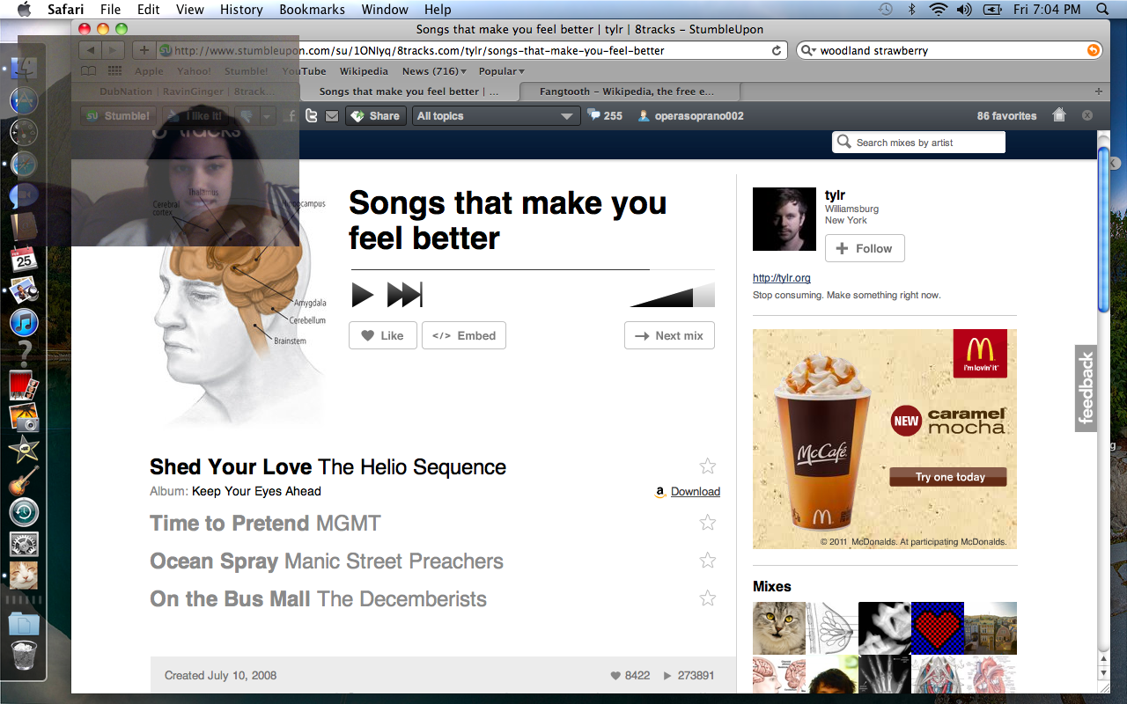Open the History menu

point(241,10)
